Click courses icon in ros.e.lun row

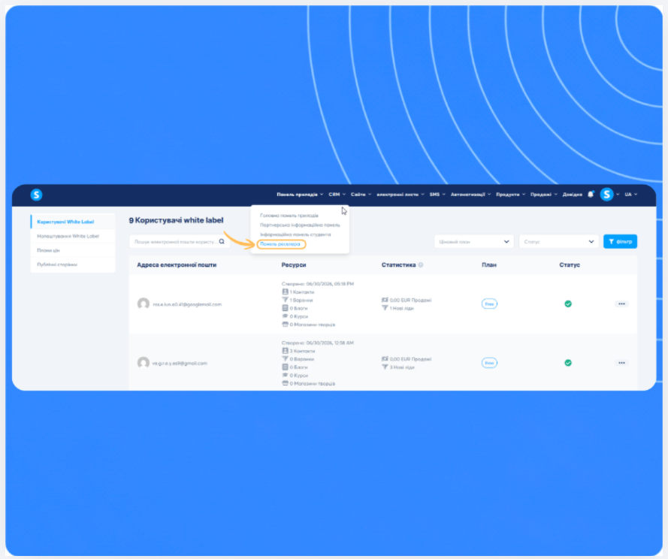[x=285, y=316]
